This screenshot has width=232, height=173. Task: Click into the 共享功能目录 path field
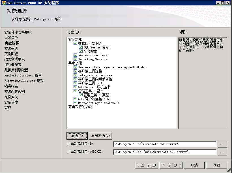(164, 144)
